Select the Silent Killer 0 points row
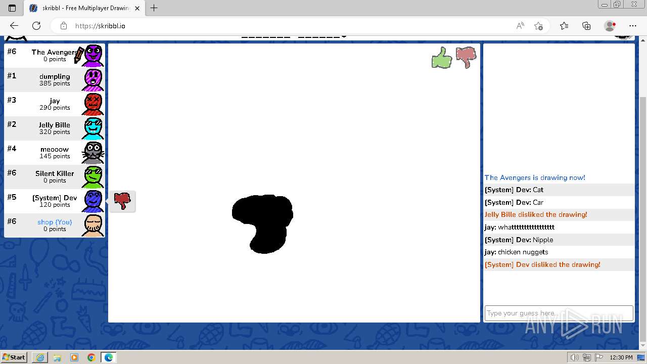Viewport: 647px width, 364px height. tap(55, 177)
